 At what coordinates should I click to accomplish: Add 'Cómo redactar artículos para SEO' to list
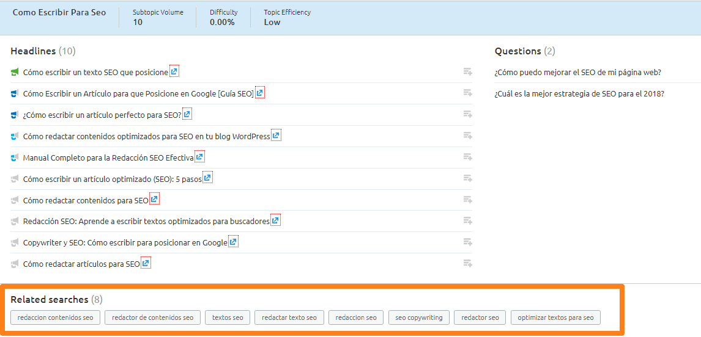pos(467,264)
